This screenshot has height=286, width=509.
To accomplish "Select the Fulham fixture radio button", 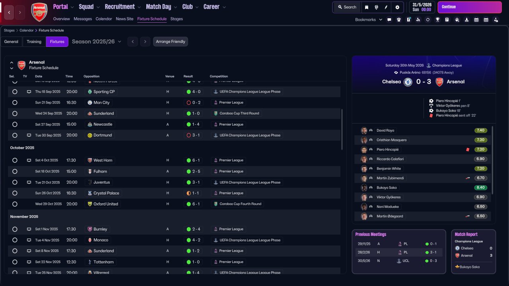I will tap(15, 172).
